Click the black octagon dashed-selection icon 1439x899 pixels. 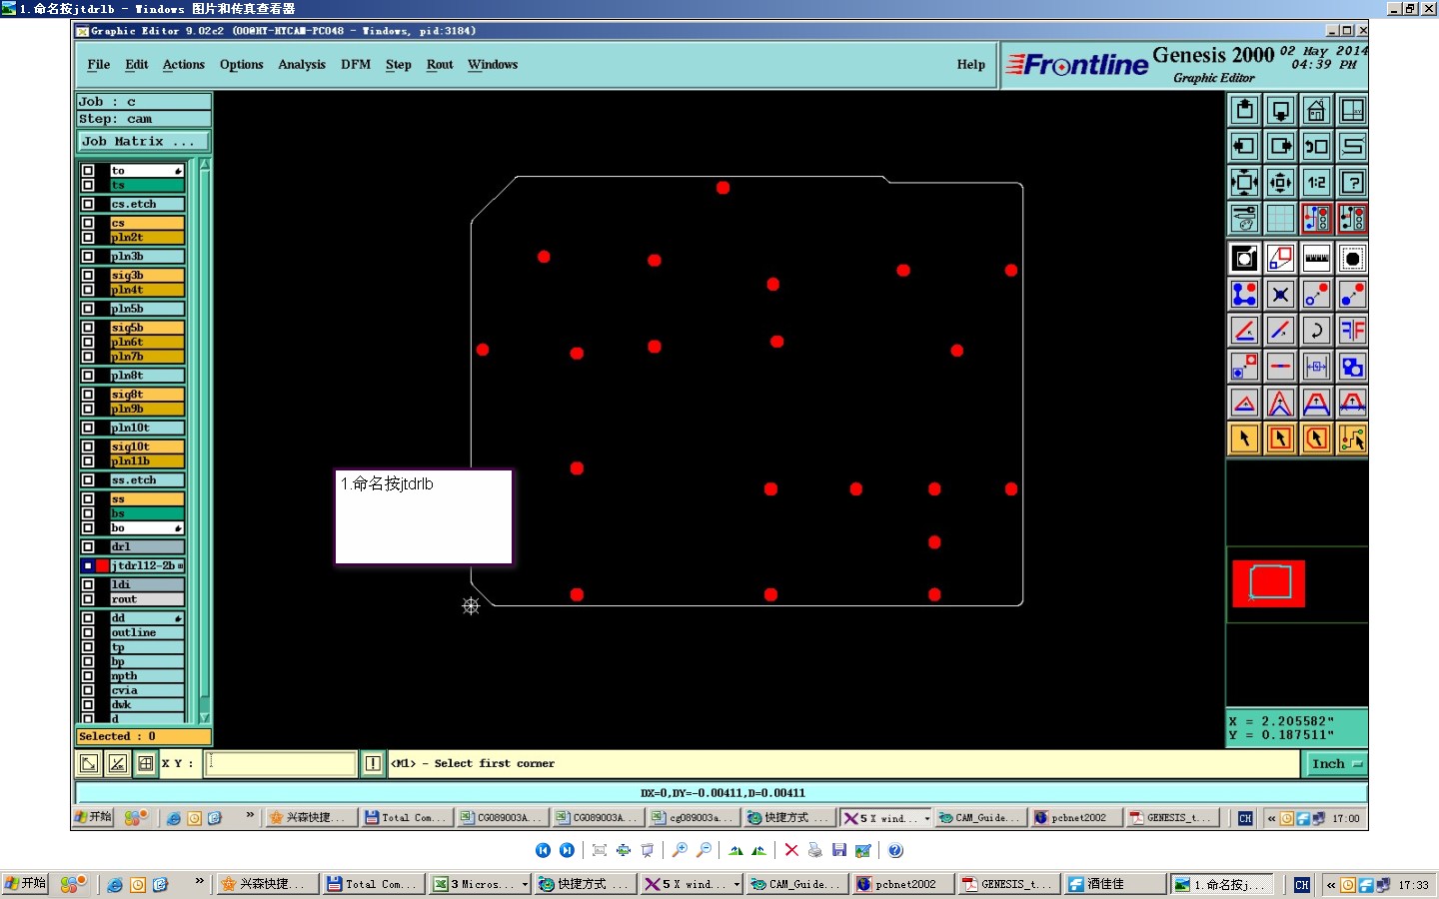pyautogui.click(x=1352, y=259)
